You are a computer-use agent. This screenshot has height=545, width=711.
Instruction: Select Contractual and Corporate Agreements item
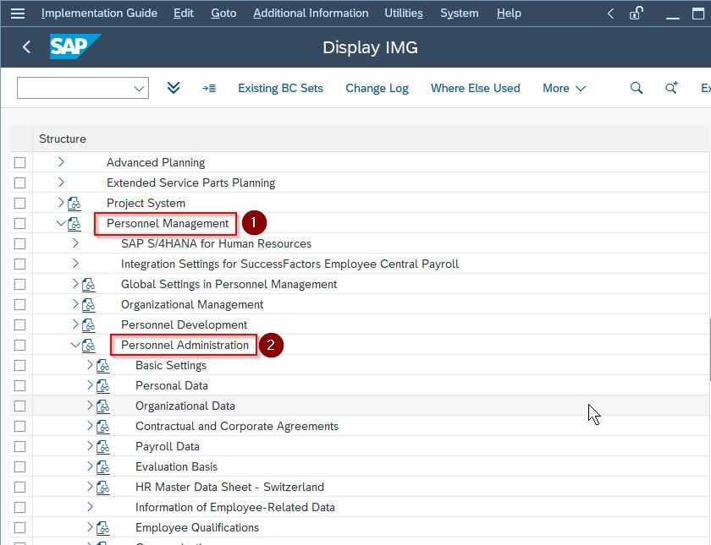click(x=237, y=427)
